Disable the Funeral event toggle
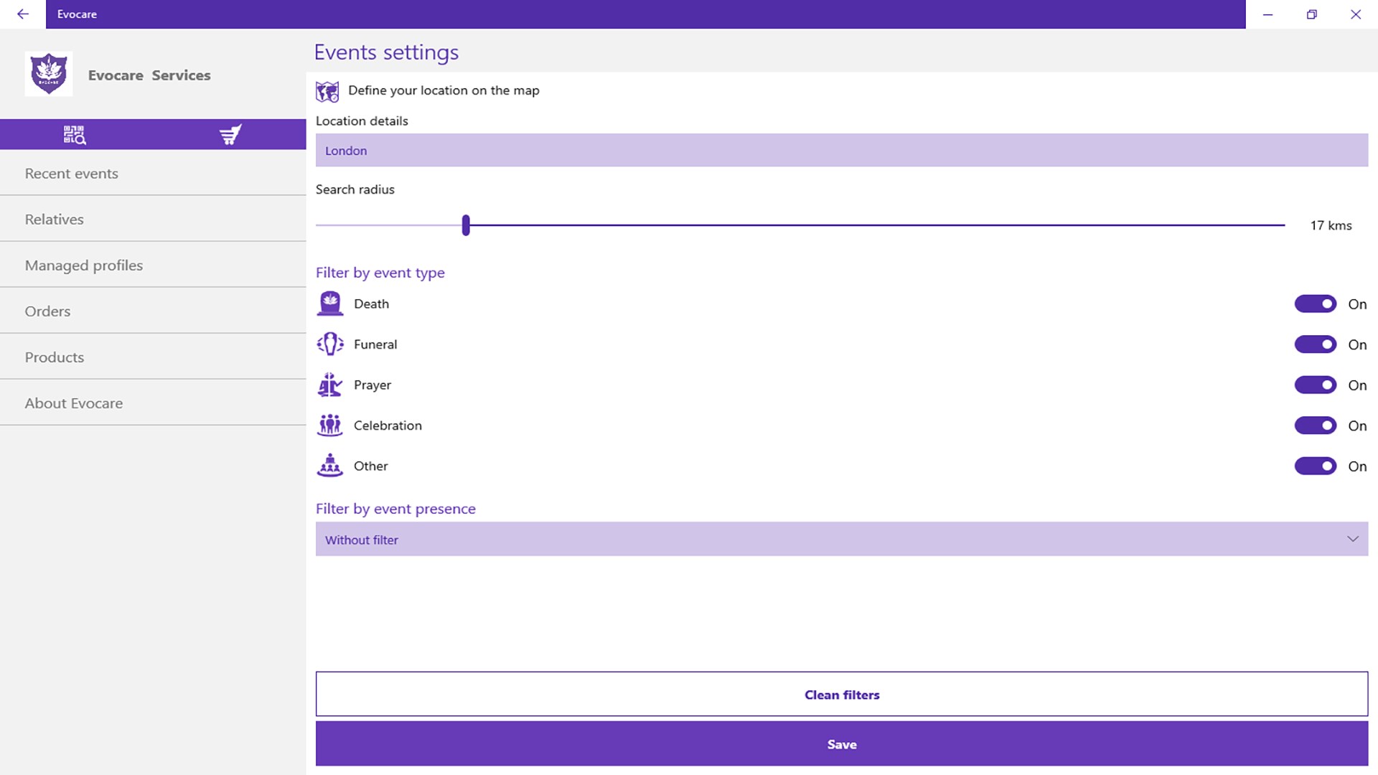Viewport: 1378px width, 775px height. [1315, 344]
